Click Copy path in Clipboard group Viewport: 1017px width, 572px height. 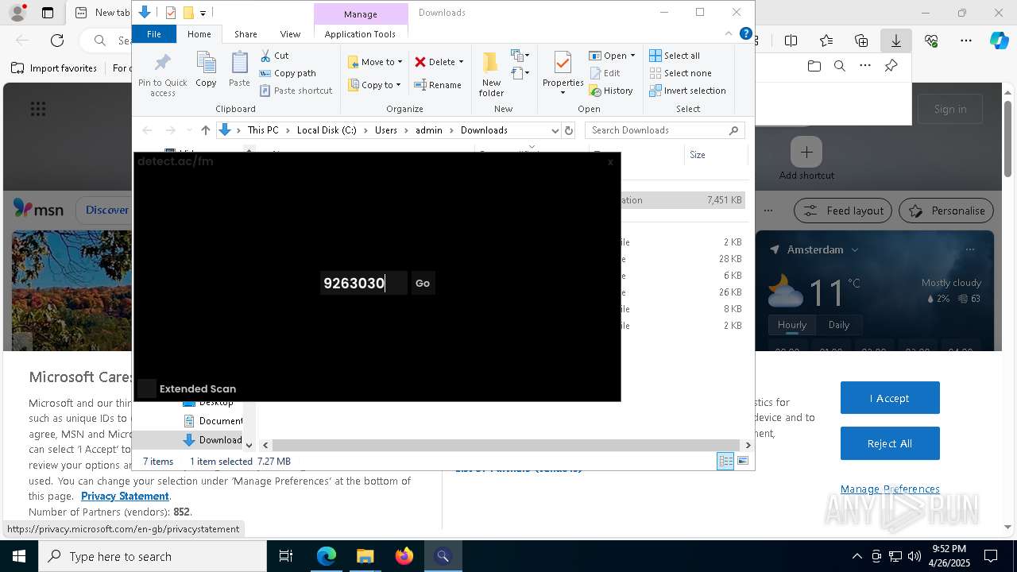(x=288, y=73)
